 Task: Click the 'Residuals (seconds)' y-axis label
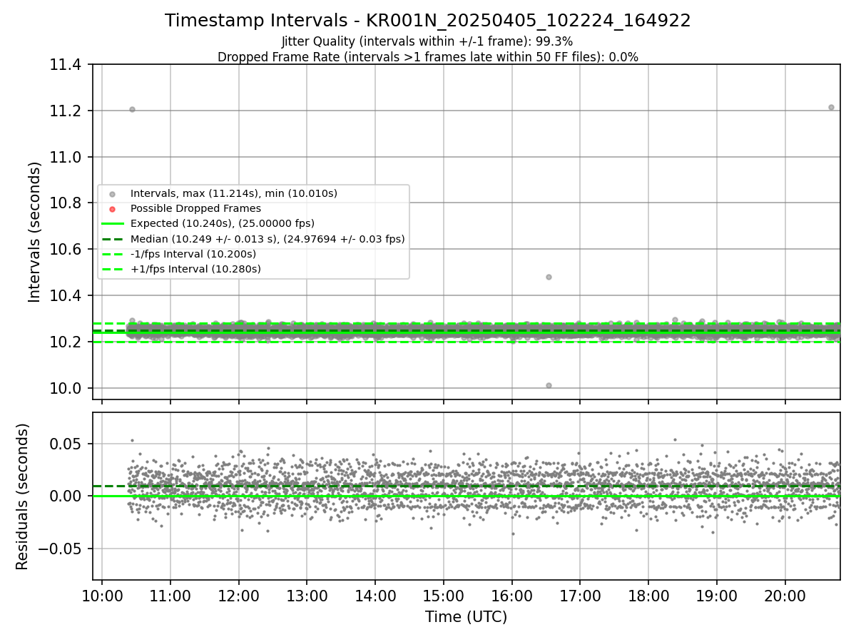point(23,496)
